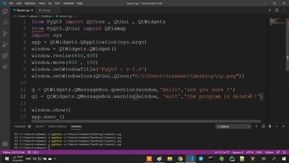The height and width of the screenshot is (163, 289).
Task: Open PyCharm from the taskbar
Action: pyautogui.click(x=232, y=159)
